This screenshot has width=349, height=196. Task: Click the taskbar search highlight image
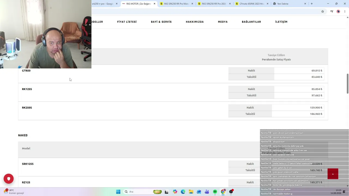click(157, 192)
